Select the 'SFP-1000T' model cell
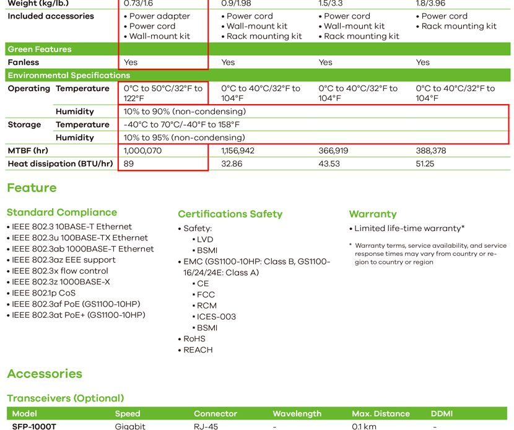Image resolution: width=514 pixels, height=430 pixels. pyautogui.click(x=34, y=426)
